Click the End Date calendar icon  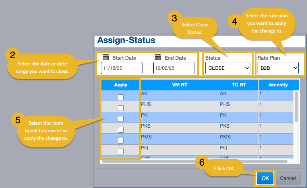point(158,57)
